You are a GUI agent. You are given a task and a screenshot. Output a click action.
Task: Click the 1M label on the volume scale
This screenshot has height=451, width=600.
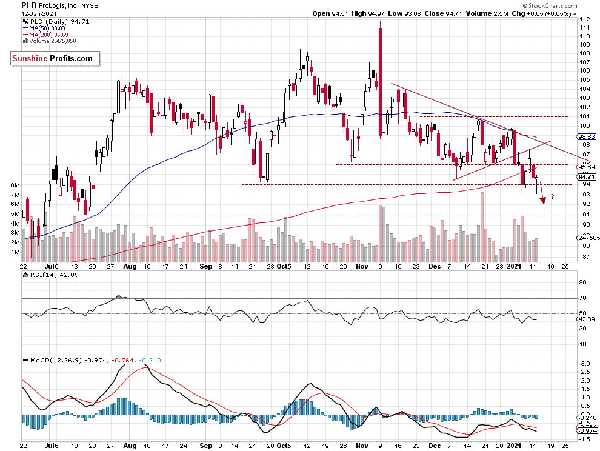tap(15, 252)
